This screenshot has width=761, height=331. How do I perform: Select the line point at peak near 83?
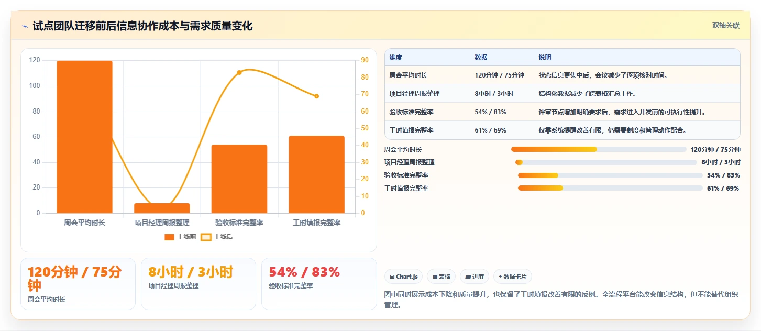tap(239, 72)
